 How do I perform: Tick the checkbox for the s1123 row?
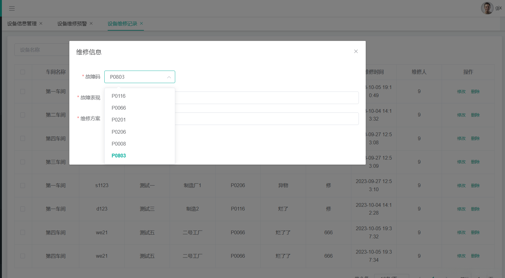click(23, 186)
